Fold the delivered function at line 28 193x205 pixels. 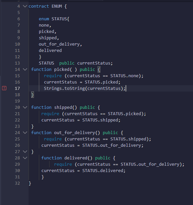pyautogui.click(x=25, y=158)
